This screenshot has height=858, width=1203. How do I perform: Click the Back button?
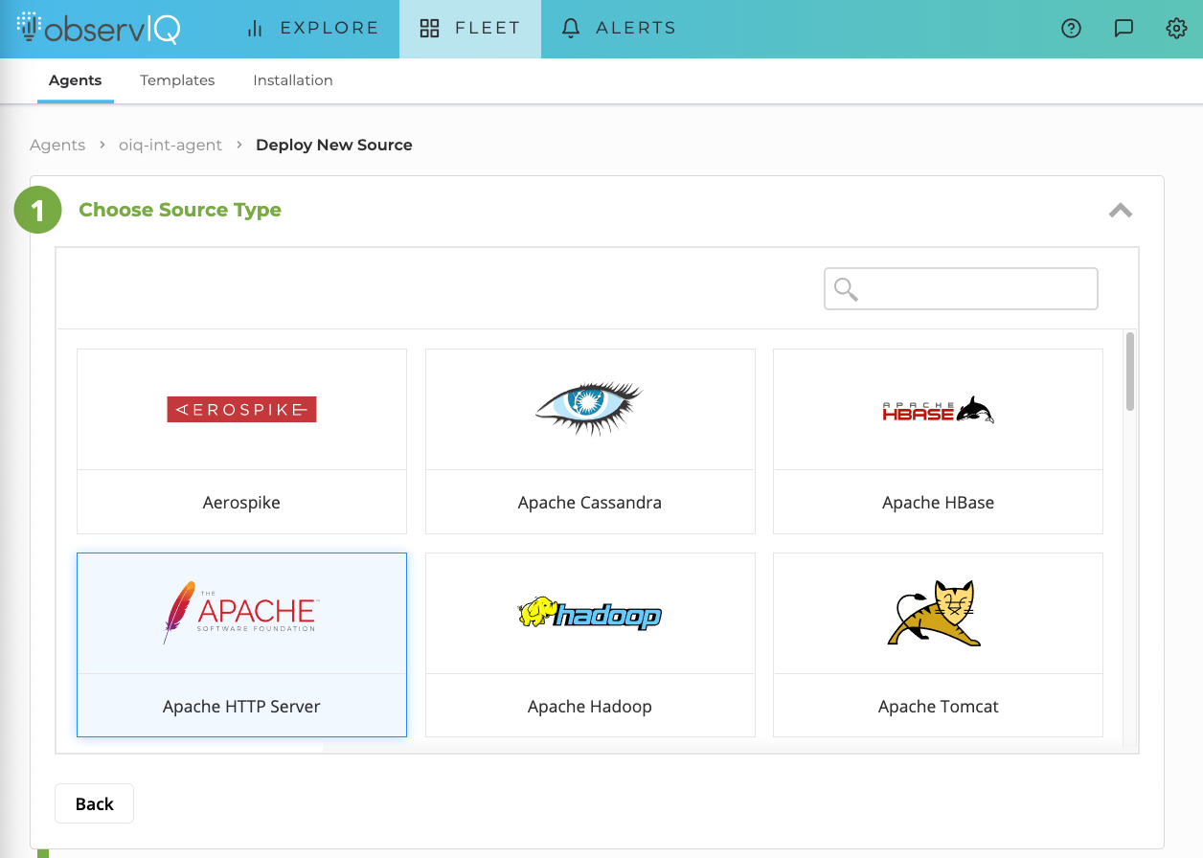tap(94, 803)
